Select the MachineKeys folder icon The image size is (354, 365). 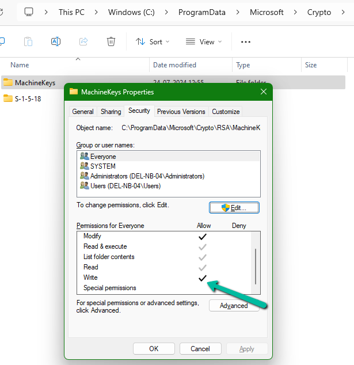(x=8, y=82)
